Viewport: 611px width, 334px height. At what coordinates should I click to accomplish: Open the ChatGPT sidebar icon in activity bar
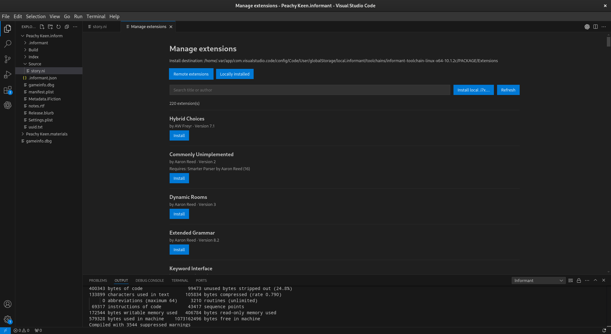pyautogui.click(x=8, y=105)
